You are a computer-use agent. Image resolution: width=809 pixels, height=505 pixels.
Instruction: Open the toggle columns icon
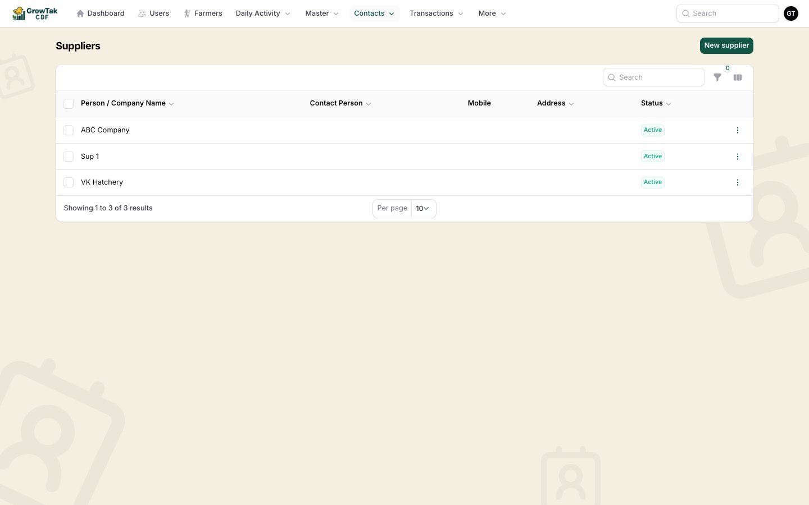pos(738,77)
